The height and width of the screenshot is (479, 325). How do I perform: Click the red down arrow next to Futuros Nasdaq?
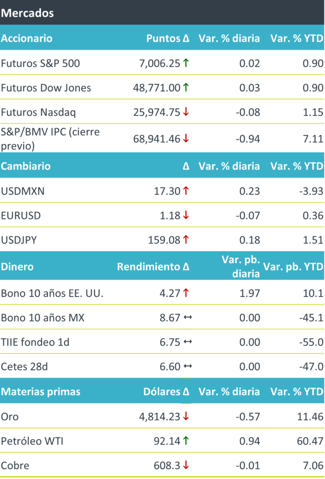(186, 112)
